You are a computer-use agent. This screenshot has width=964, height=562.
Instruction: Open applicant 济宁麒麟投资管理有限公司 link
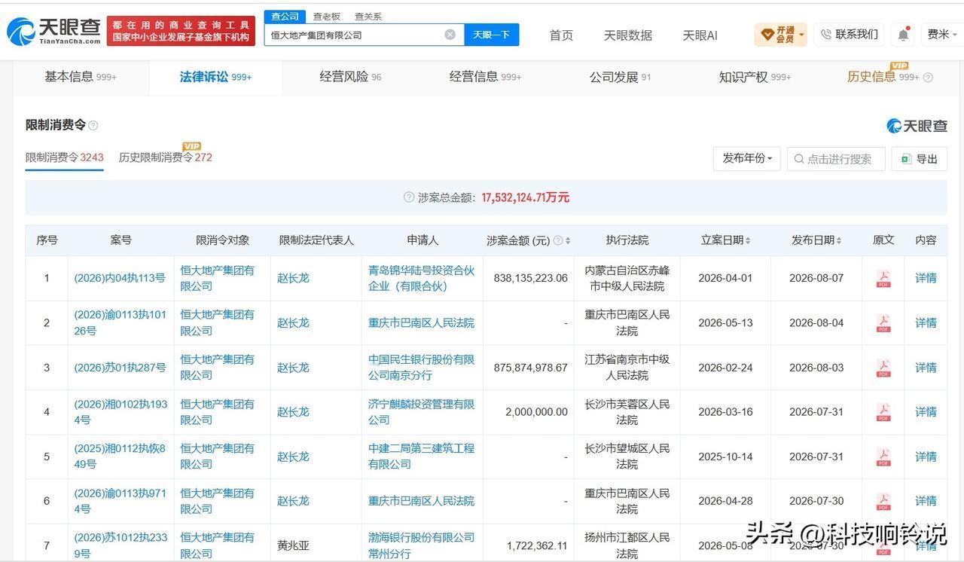(422, 412)
